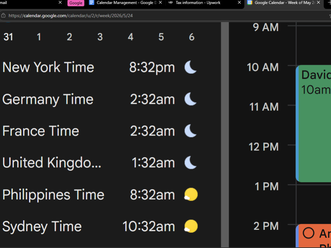
Task: Click the 11 AM time label
Action: pyautogui.click(x=264, y=107)
